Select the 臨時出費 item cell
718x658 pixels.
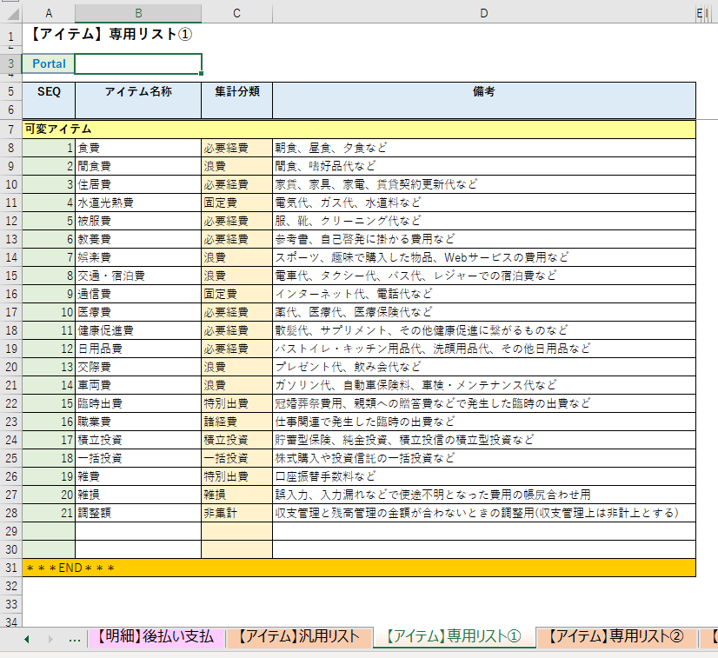pyautogui.click(x=138, y=403)
